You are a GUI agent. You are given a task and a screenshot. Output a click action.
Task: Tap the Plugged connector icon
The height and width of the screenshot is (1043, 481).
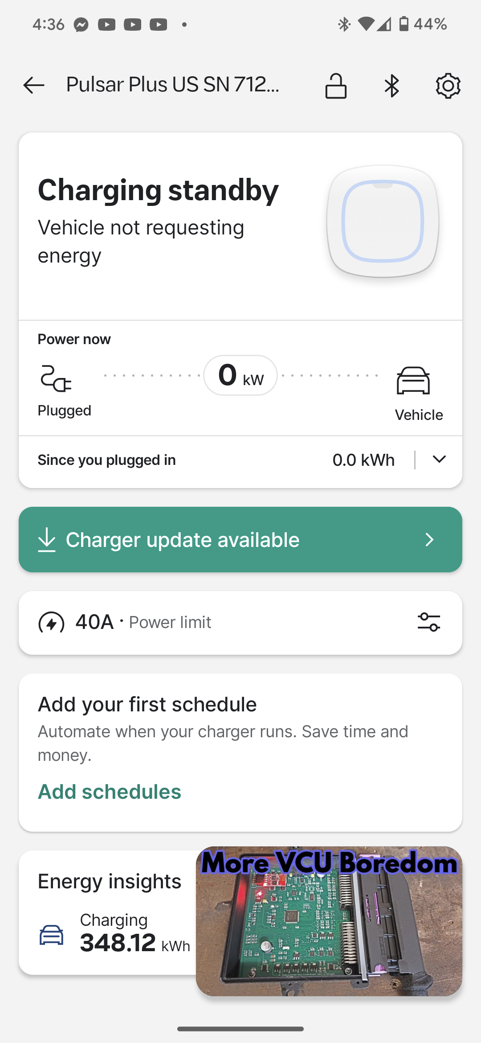coord(56,378)
